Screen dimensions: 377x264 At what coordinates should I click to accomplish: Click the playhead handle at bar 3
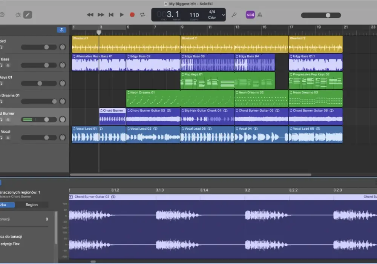click(x=99, y=32)
